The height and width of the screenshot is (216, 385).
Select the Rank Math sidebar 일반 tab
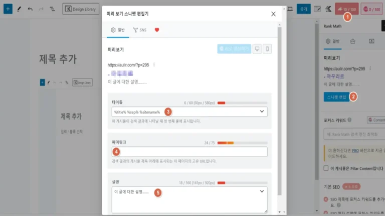point(332,41)
